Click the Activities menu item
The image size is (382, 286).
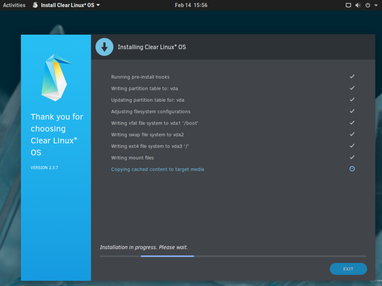[x=14, y=5]
